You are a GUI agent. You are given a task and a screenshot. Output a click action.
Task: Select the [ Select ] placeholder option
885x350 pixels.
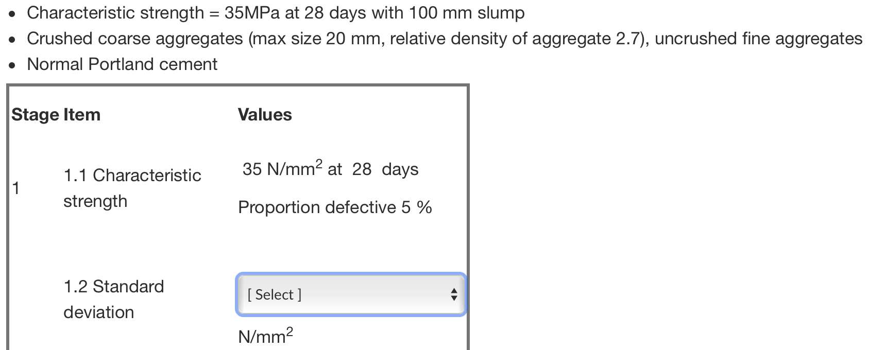[274, 294]
